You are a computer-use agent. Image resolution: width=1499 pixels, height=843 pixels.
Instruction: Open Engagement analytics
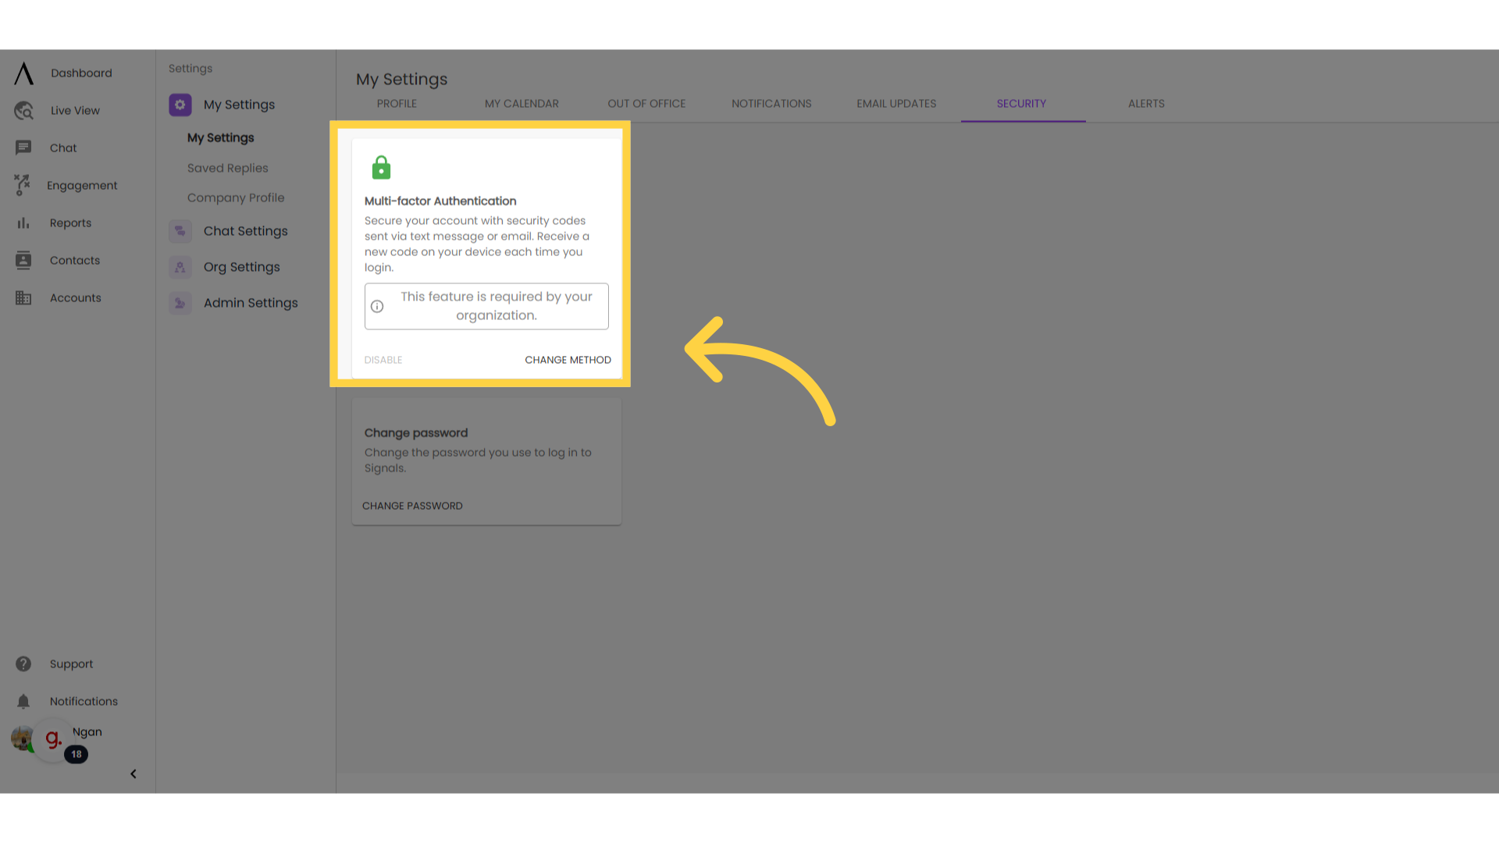81,185
